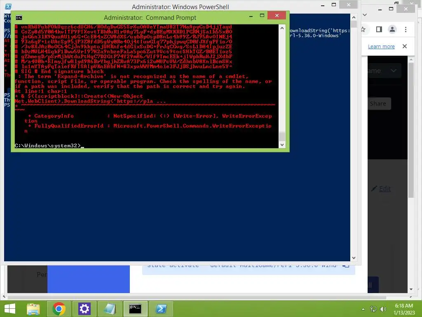Open File Explorer from the taskbar

(x=33, y=309)
